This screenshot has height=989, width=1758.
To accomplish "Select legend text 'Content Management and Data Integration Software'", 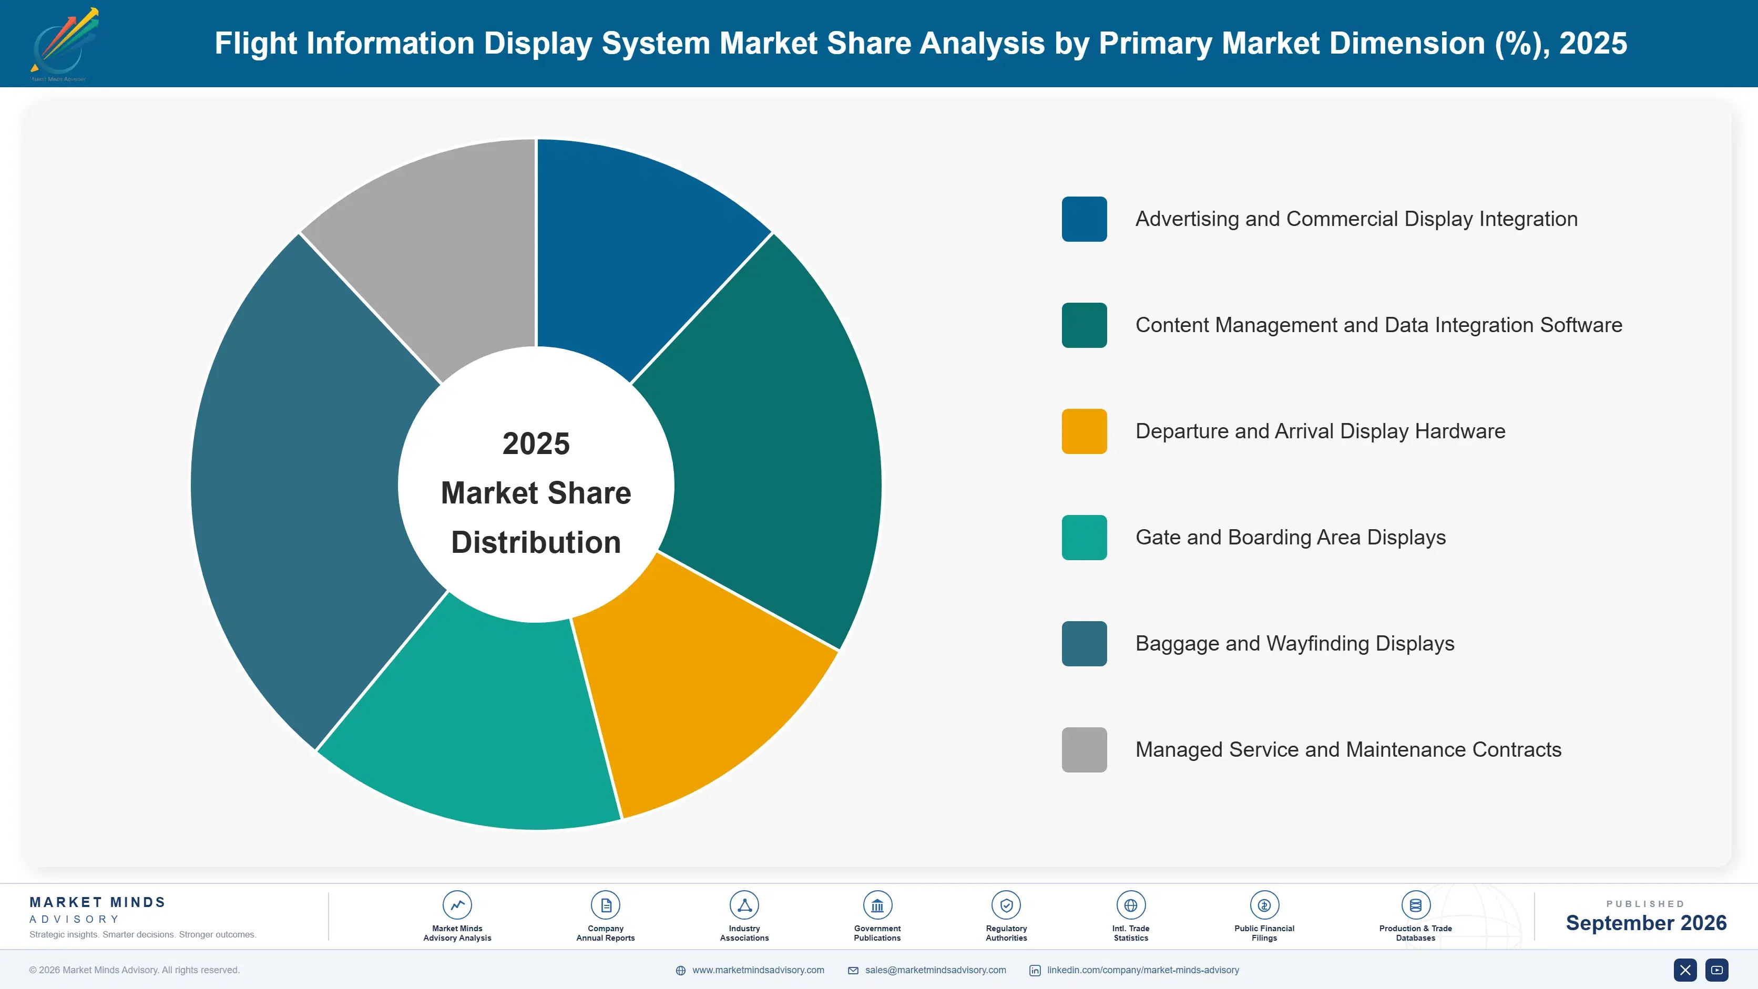I will [1379, 325].
